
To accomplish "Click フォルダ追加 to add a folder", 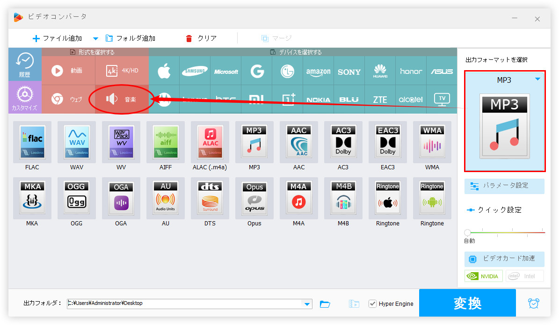I will click(131, 38).
